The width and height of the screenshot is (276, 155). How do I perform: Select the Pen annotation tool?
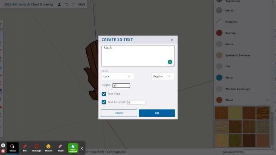[25, 148]
